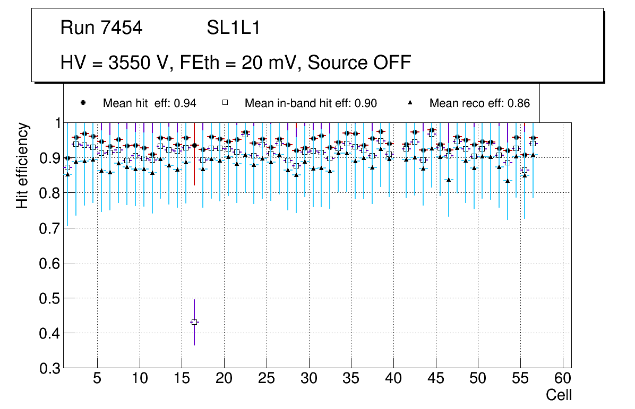635x409 pixels.
Task: Select the x-axis tick label 5
Action: [97, 379]
